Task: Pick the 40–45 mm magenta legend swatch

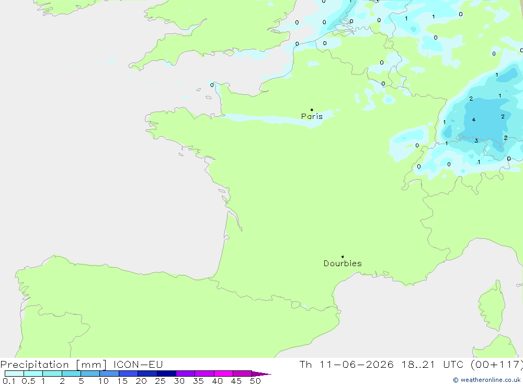Action: (x=223, y=374)
